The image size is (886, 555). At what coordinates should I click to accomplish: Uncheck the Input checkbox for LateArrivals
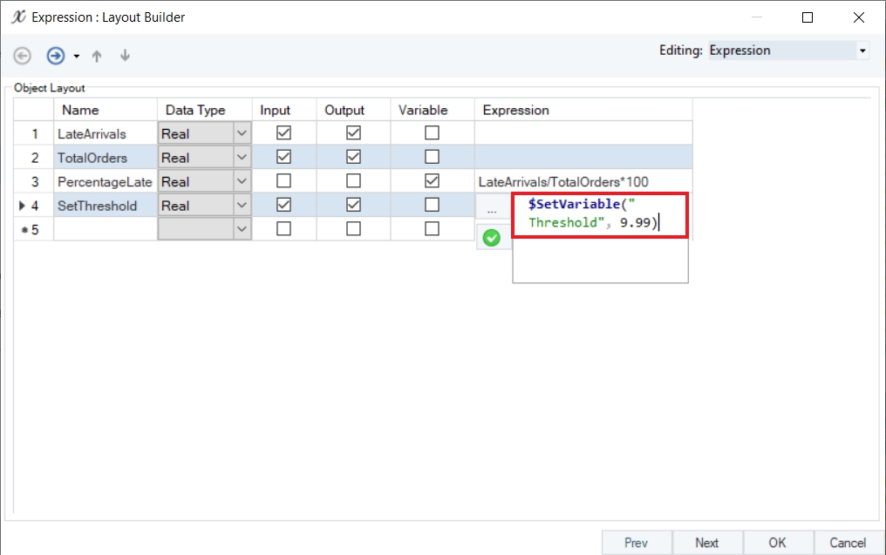283,133
